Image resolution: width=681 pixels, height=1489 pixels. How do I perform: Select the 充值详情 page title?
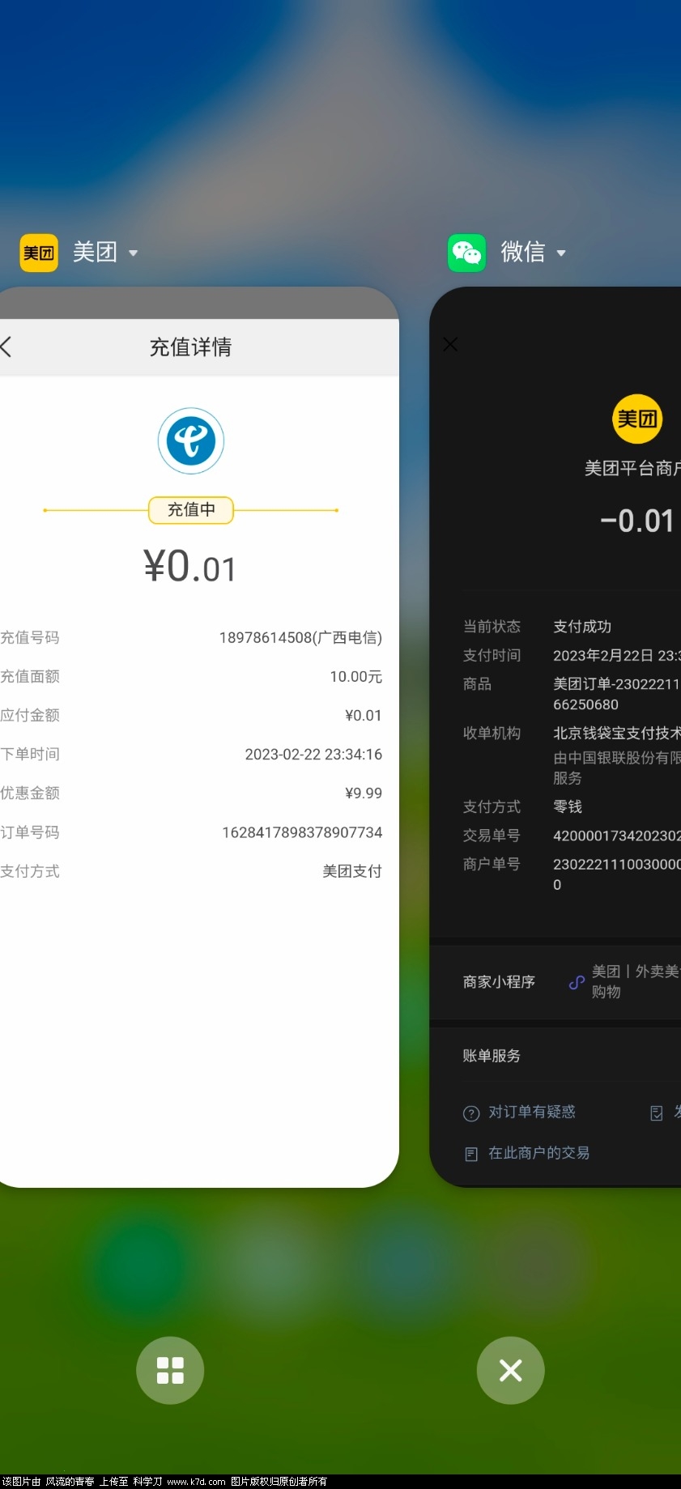click(x=191, y=347)
